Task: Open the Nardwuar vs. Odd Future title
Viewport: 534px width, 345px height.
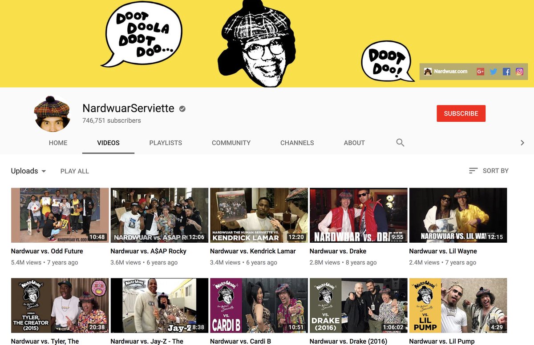Action: click(47, 251)
